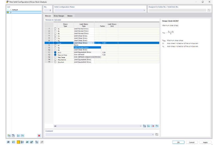Check the Tresca checkbox in row 13

(x=55, y=57)
